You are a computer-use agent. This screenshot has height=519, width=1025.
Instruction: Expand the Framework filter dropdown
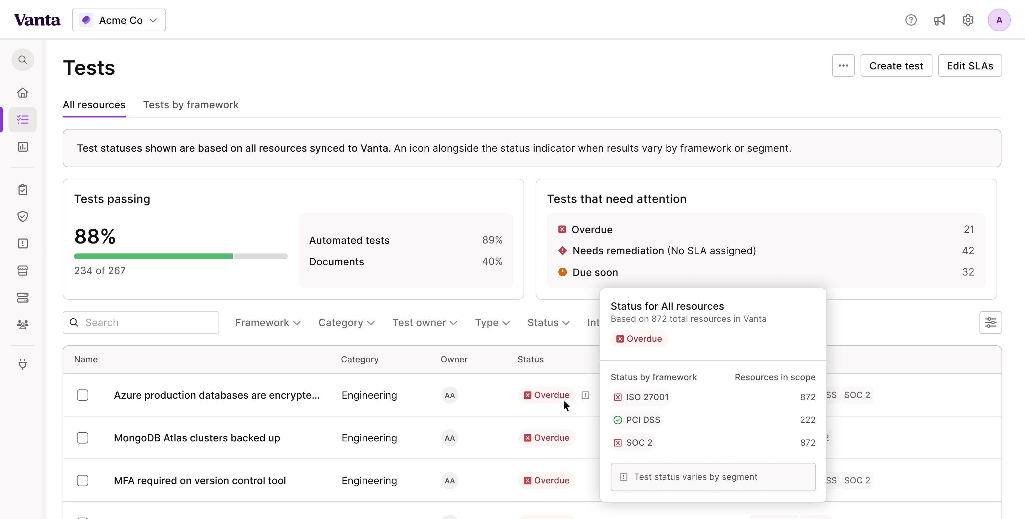pyautogui.click(x=267, y=323)
